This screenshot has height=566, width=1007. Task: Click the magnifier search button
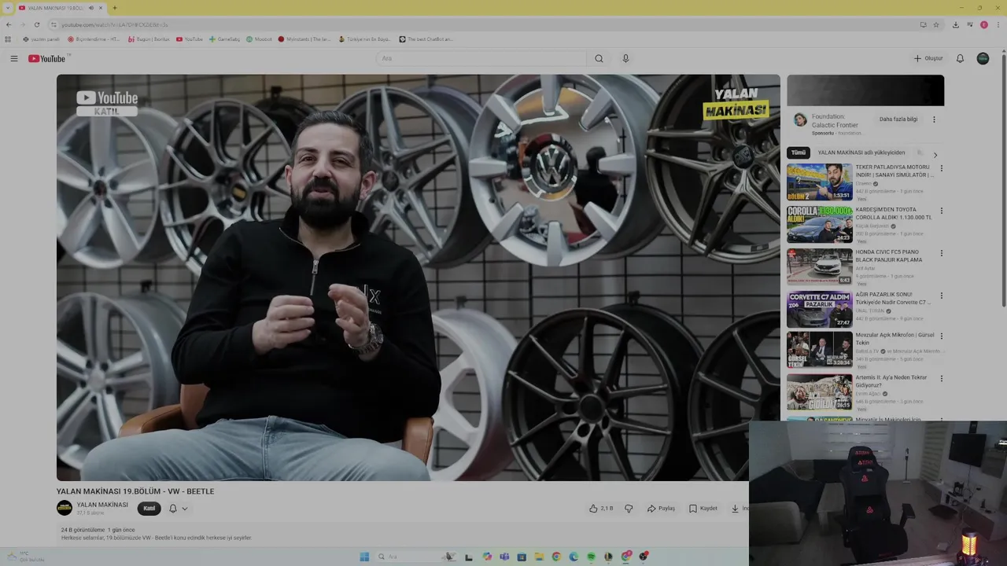coord(599,58)
